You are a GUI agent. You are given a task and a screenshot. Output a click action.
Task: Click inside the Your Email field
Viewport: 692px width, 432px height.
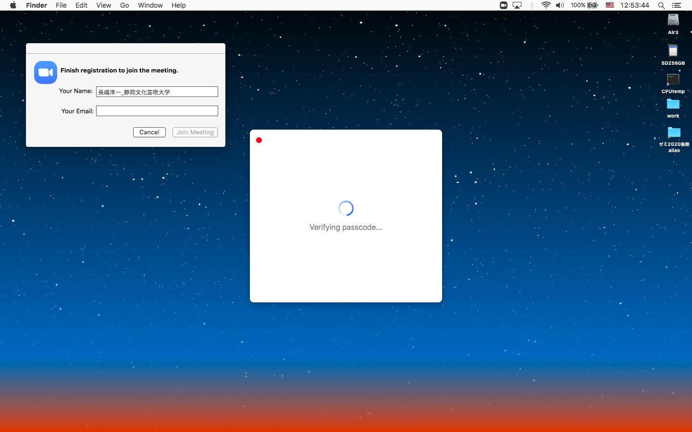tap(157, 111)
